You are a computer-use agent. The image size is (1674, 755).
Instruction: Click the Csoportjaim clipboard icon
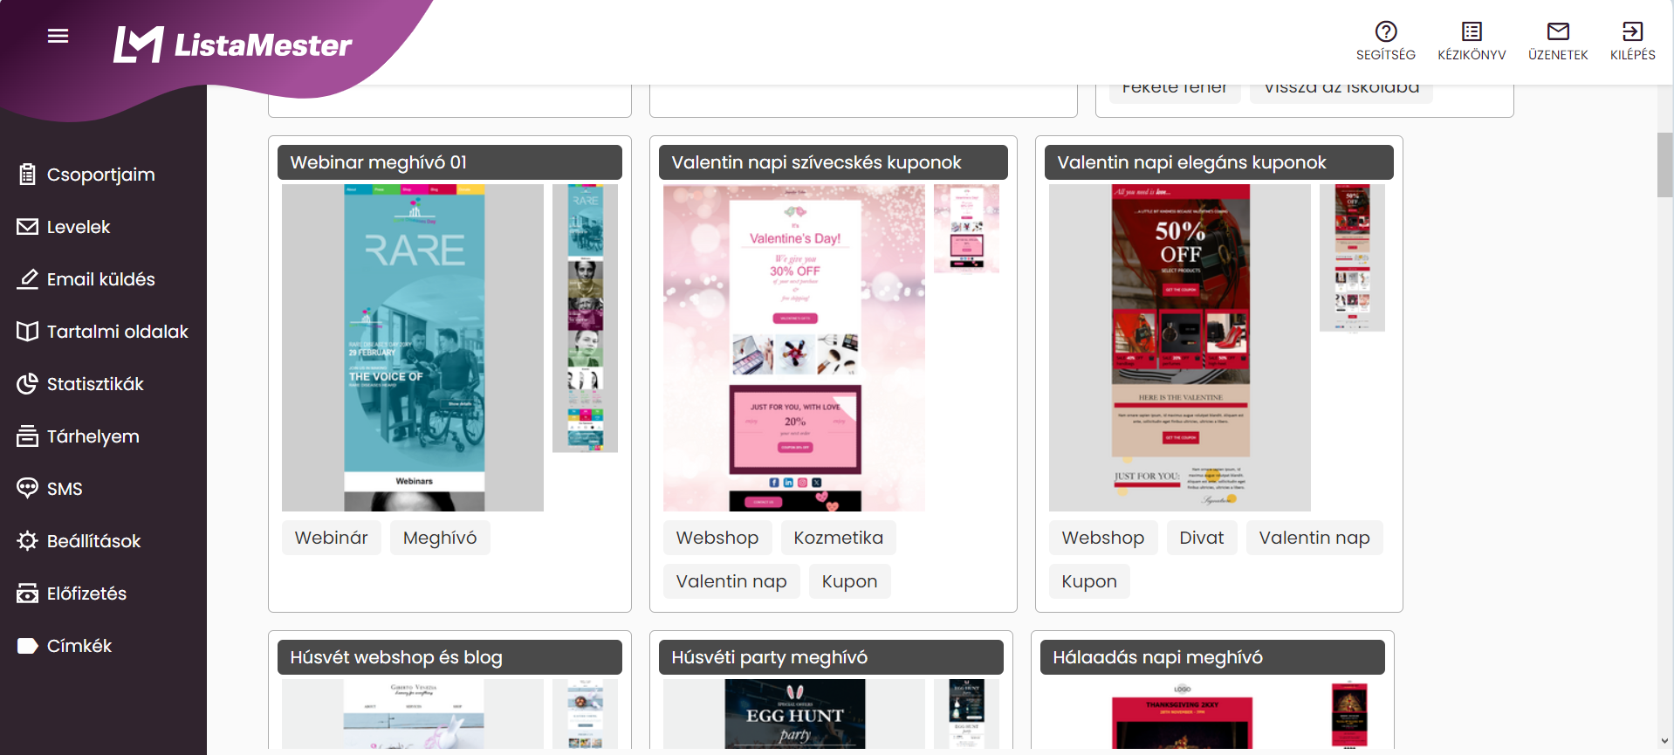[28, 175]
